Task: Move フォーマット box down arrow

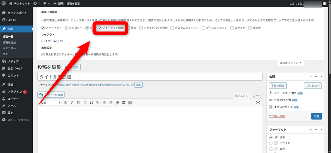Action: [316, 130]
